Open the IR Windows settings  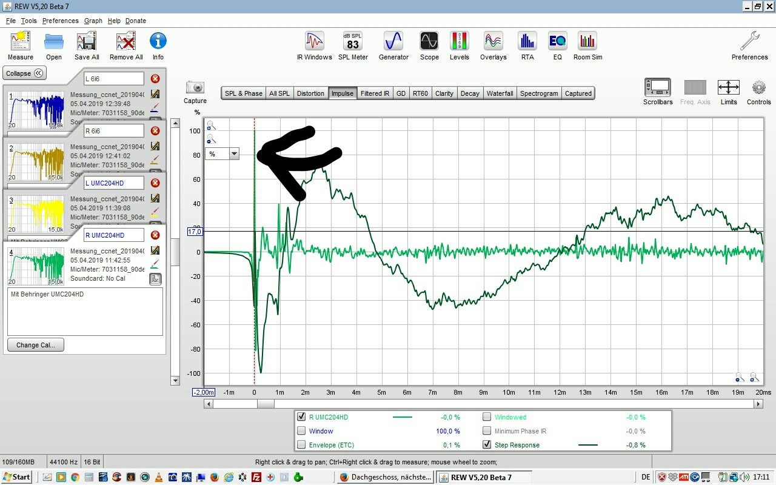314,42
